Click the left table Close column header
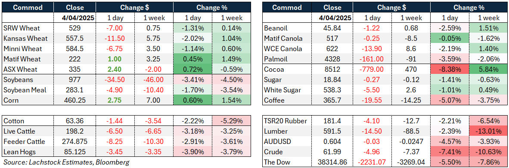 click(74, 7)
